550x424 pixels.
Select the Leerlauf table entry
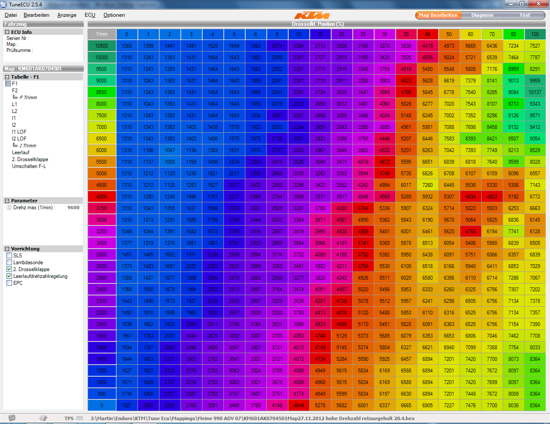coord(21,153)
